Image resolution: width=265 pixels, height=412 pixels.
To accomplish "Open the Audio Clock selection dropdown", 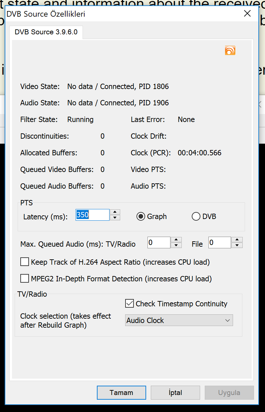I will [179, 320].
